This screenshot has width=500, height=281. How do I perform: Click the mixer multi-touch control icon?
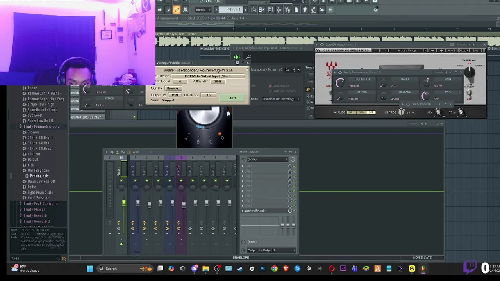coord(112,152)
